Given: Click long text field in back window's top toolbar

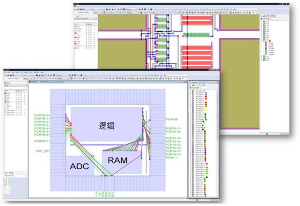Looking at the screenshot, I should pos(247,9).
